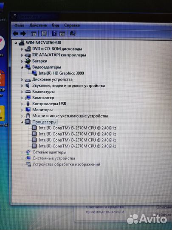
Task: Select first Intel Core i3-2370M processor entry
Action: coord(77,128)
